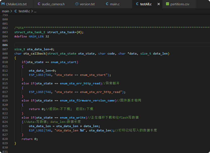Close the testAll.c tab
This screenshot has height=153, width=210.
(x=159, y=4)
